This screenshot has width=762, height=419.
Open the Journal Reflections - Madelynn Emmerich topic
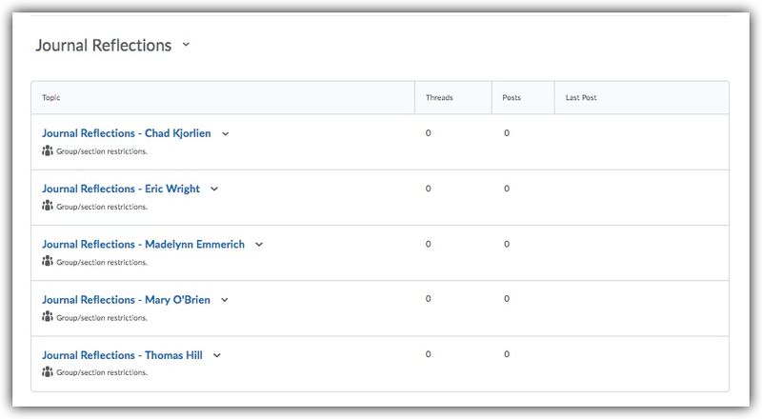point(143,244)
